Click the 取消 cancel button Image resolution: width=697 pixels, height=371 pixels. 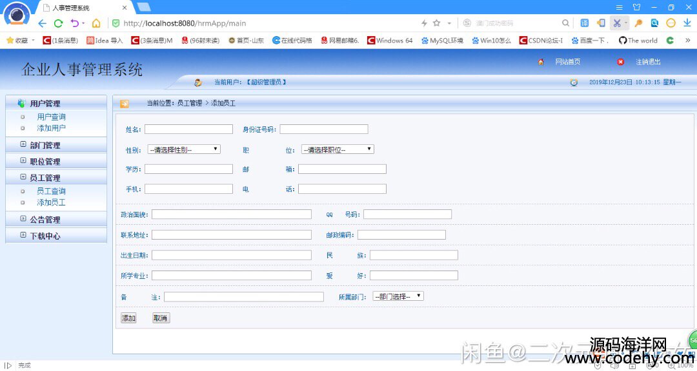point(161,318)
